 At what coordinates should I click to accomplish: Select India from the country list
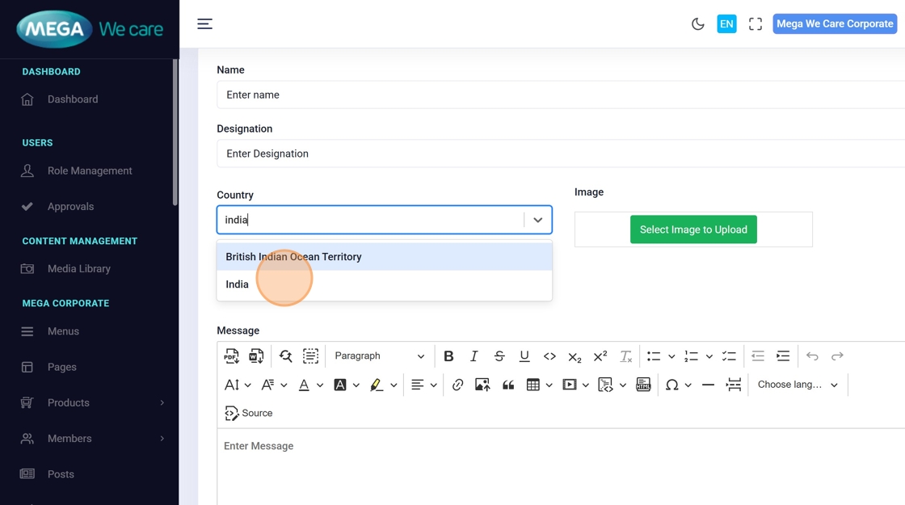coord(238,284)
